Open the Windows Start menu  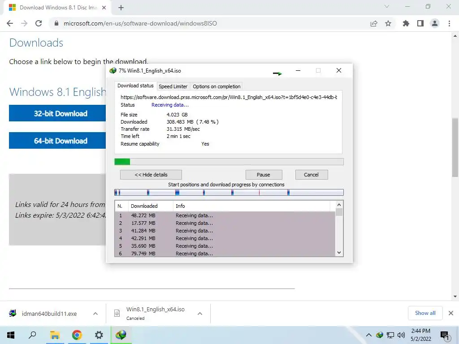click(x=11, y=335)
